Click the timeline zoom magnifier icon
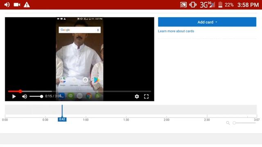This screenshot has height=147, width=262. (x=228, y=123)
